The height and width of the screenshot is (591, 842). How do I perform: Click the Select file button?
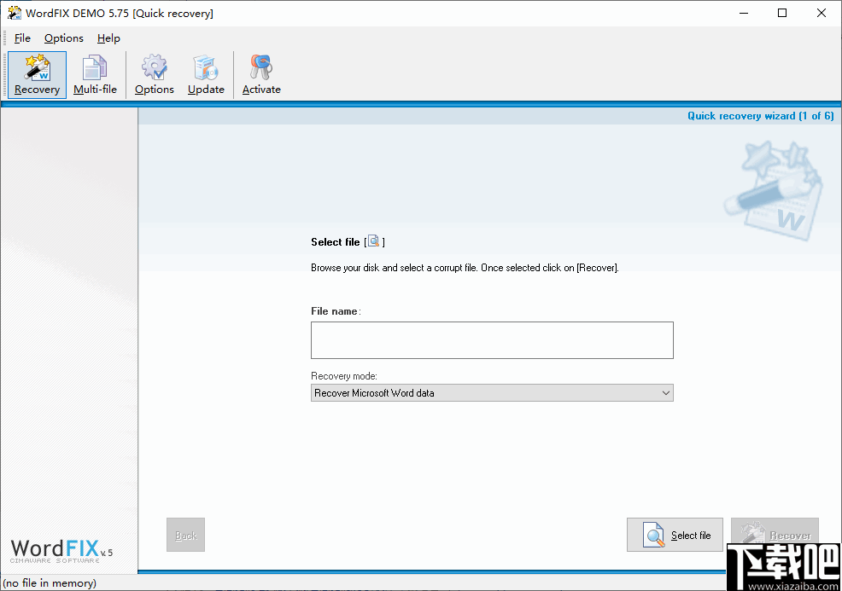click(675, 535)
